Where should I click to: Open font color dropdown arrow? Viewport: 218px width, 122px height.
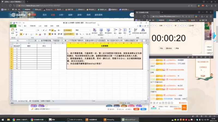tap(42, 34)
